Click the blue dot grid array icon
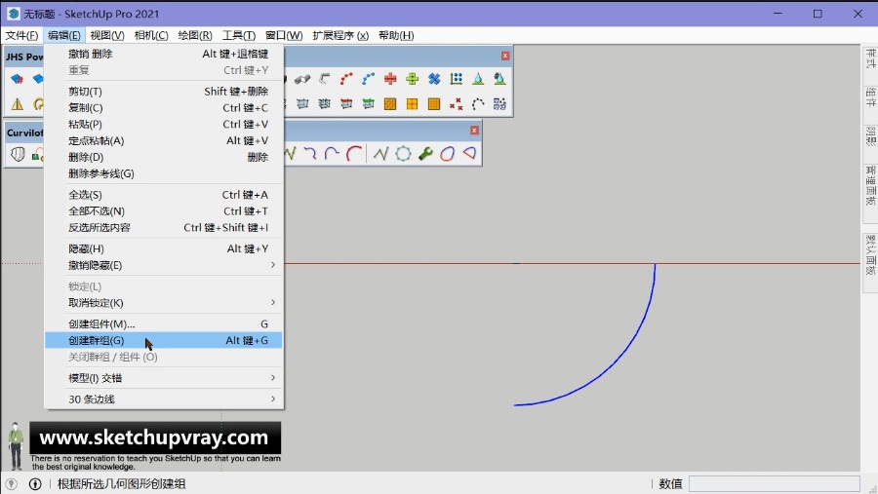878x494 pixels. (456, 79)
